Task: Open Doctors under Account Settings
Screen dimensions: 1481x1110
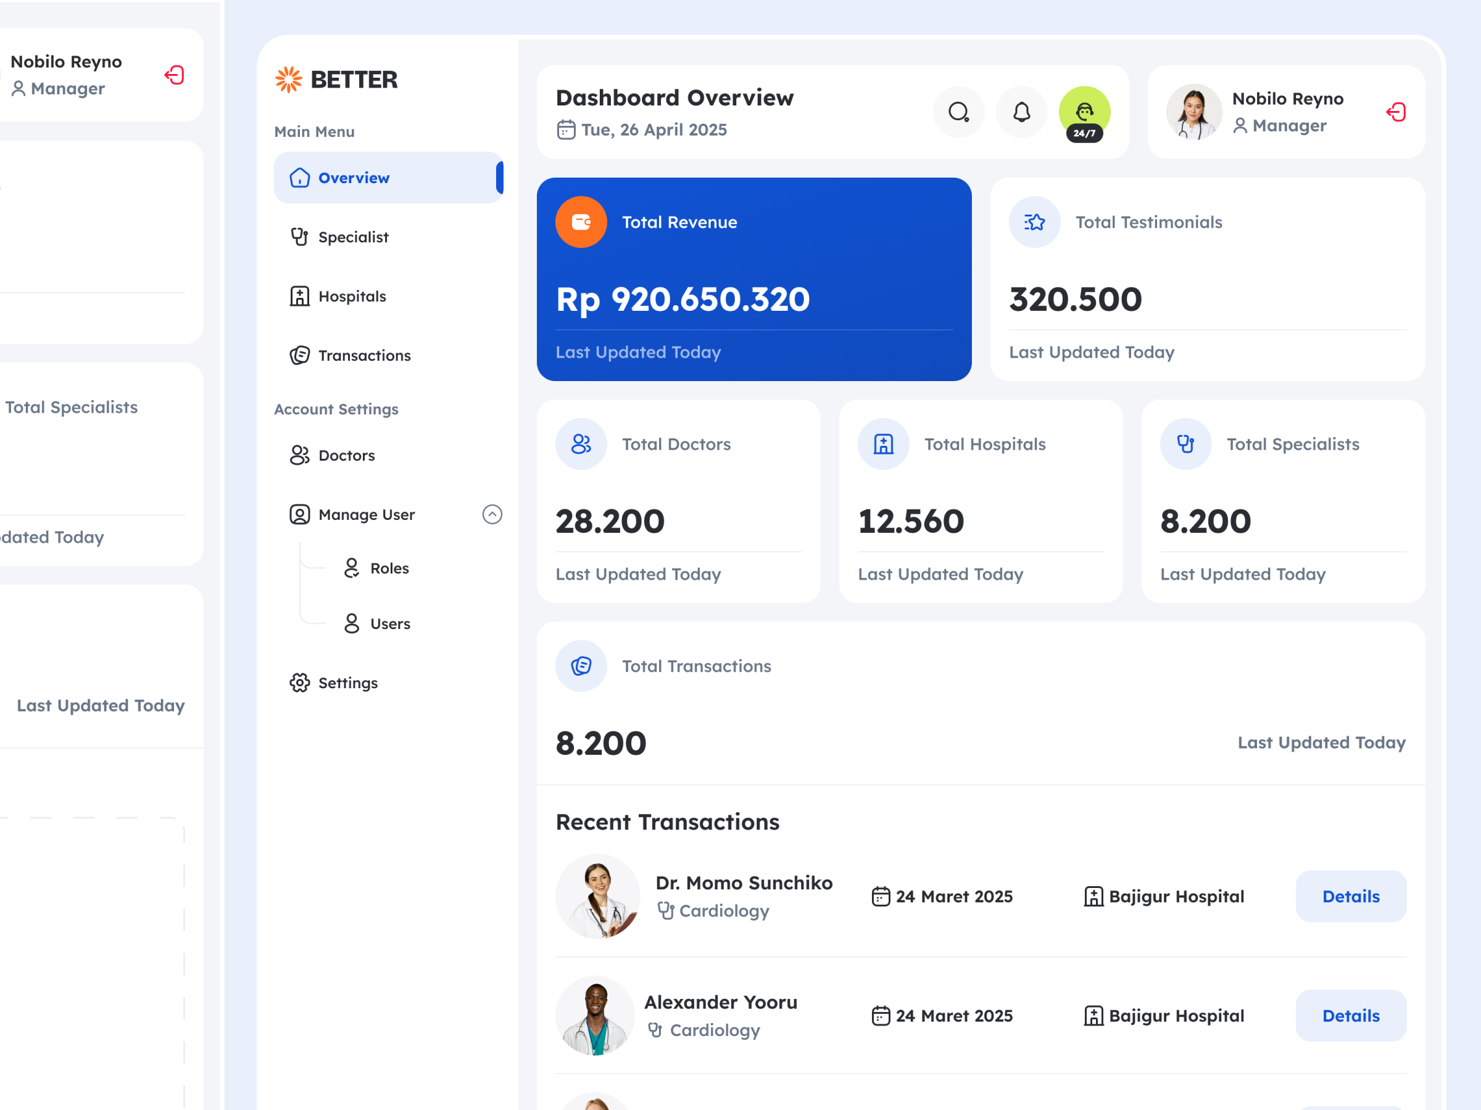Action: click(388, 455)
